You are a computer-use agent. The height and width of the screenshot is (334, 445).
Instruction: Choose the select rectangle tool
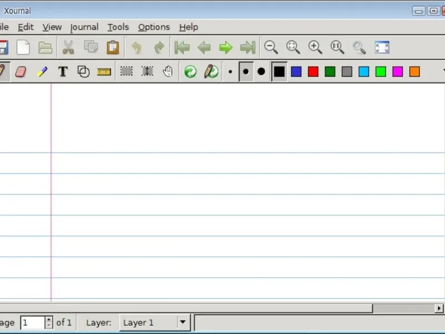126,71
